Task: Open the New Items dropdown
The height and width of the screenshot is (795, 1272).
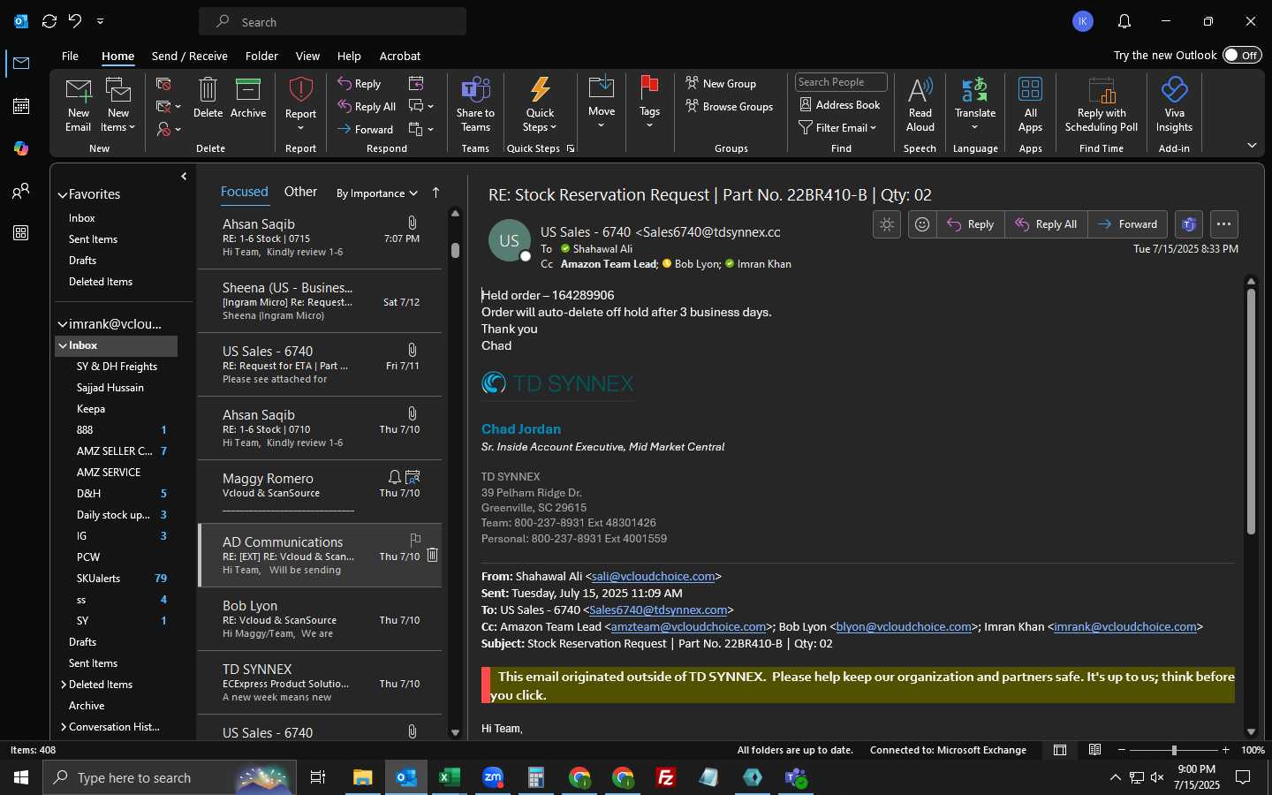Action: [118, 105]
